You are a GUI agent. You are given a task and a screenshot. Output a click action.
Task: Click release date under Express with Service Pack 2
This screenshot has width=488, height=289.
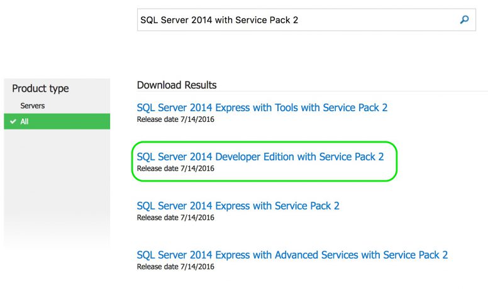(x=175, y=218)
